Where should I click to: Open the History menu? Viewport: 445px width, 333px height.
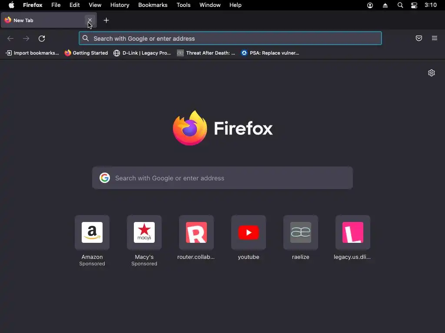tap(120, 5)
